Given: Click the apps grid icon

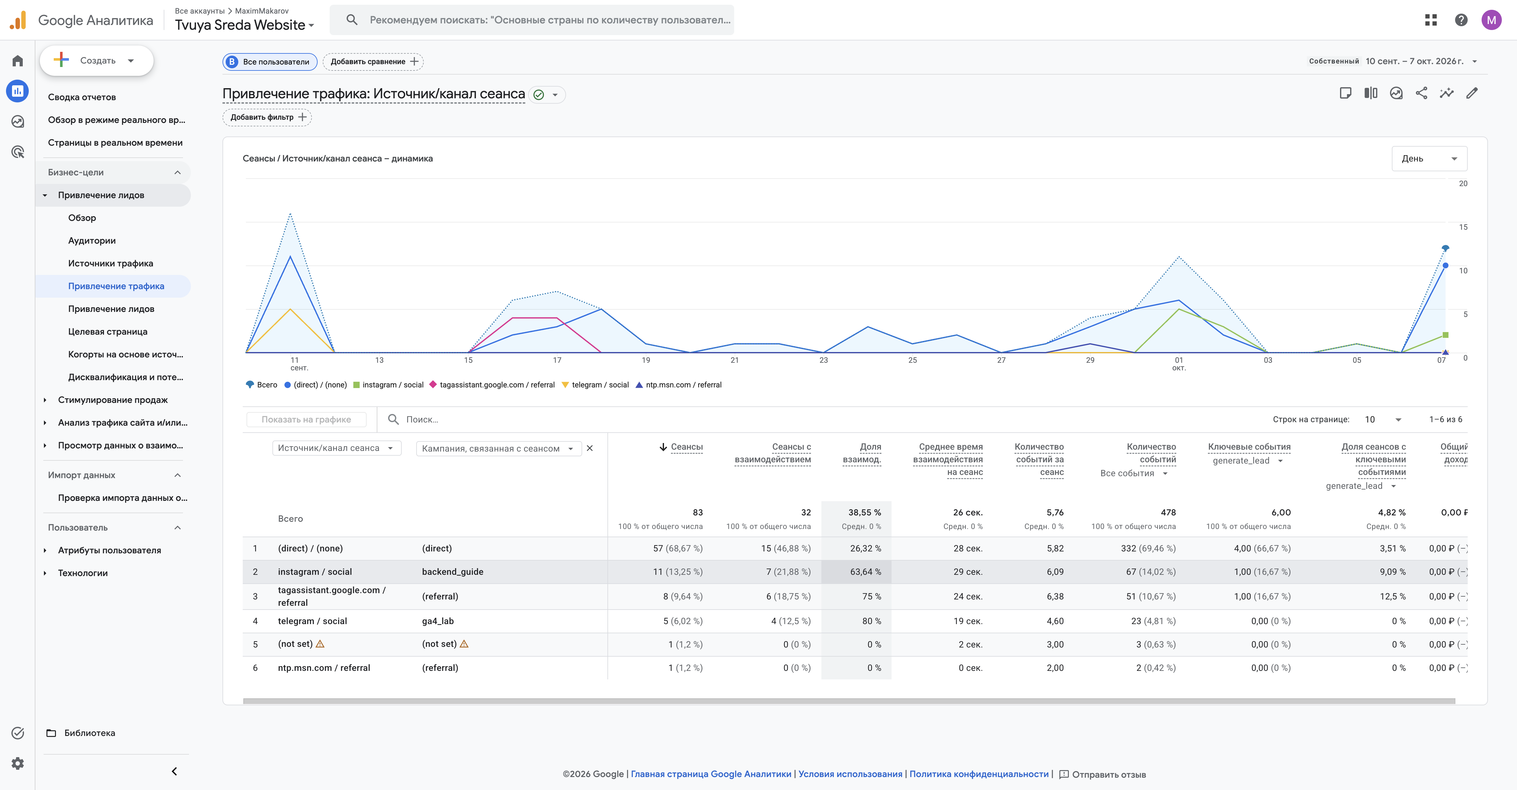Looking at the screenshot, I should (1431, 20).
